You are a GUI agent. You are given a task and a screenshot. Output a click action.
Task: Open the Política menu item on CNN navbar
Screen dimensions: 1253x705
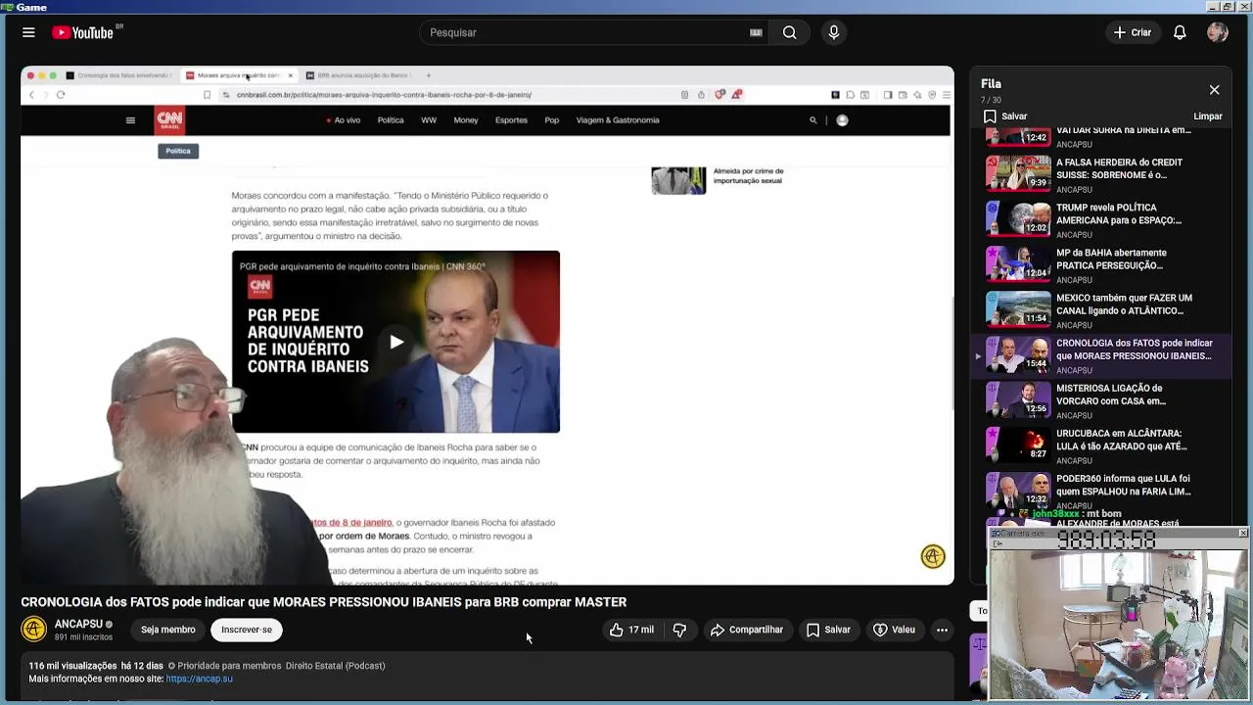click(391, 120)
